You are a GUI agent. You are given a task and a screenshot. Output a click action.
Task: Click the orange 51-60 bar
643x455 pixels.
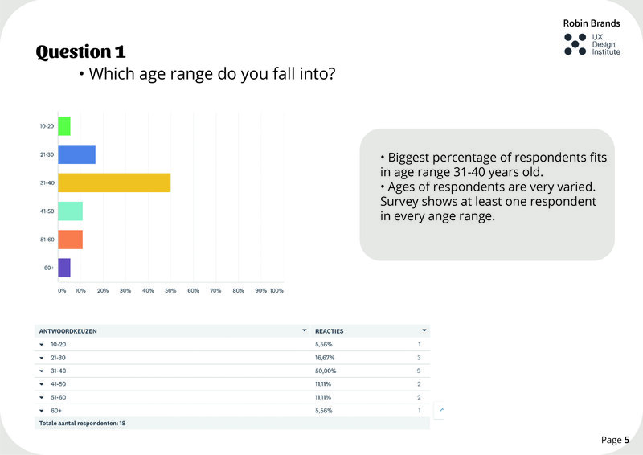(x=70, y=239)
